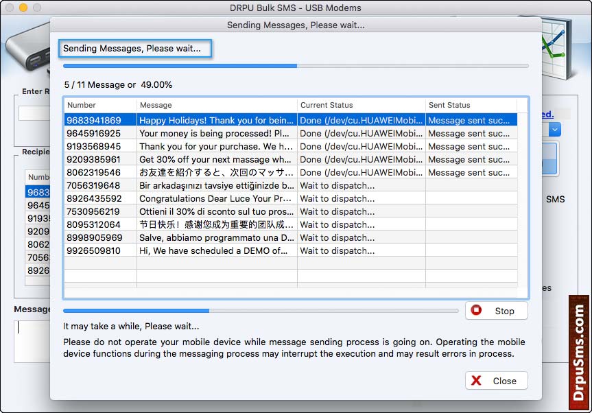Click the blue dropdown arrow in main window
This screenshot has height=413, width=592.
(555, 130)
